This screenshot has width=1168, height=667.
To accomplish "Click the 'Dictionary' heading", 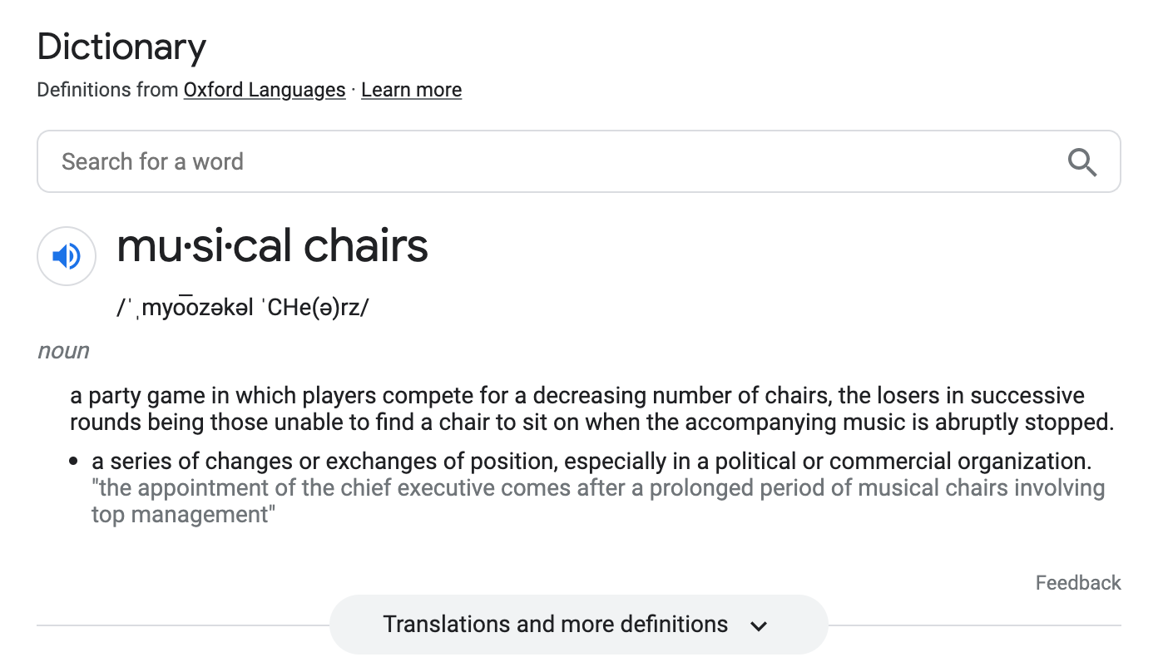I will tap(121, 47).
